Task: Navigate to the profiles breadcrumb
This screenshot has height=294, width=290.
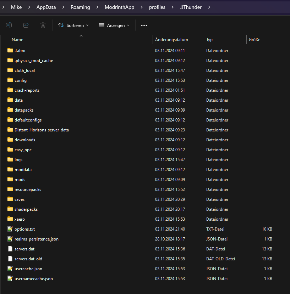Action: point(157,7)
